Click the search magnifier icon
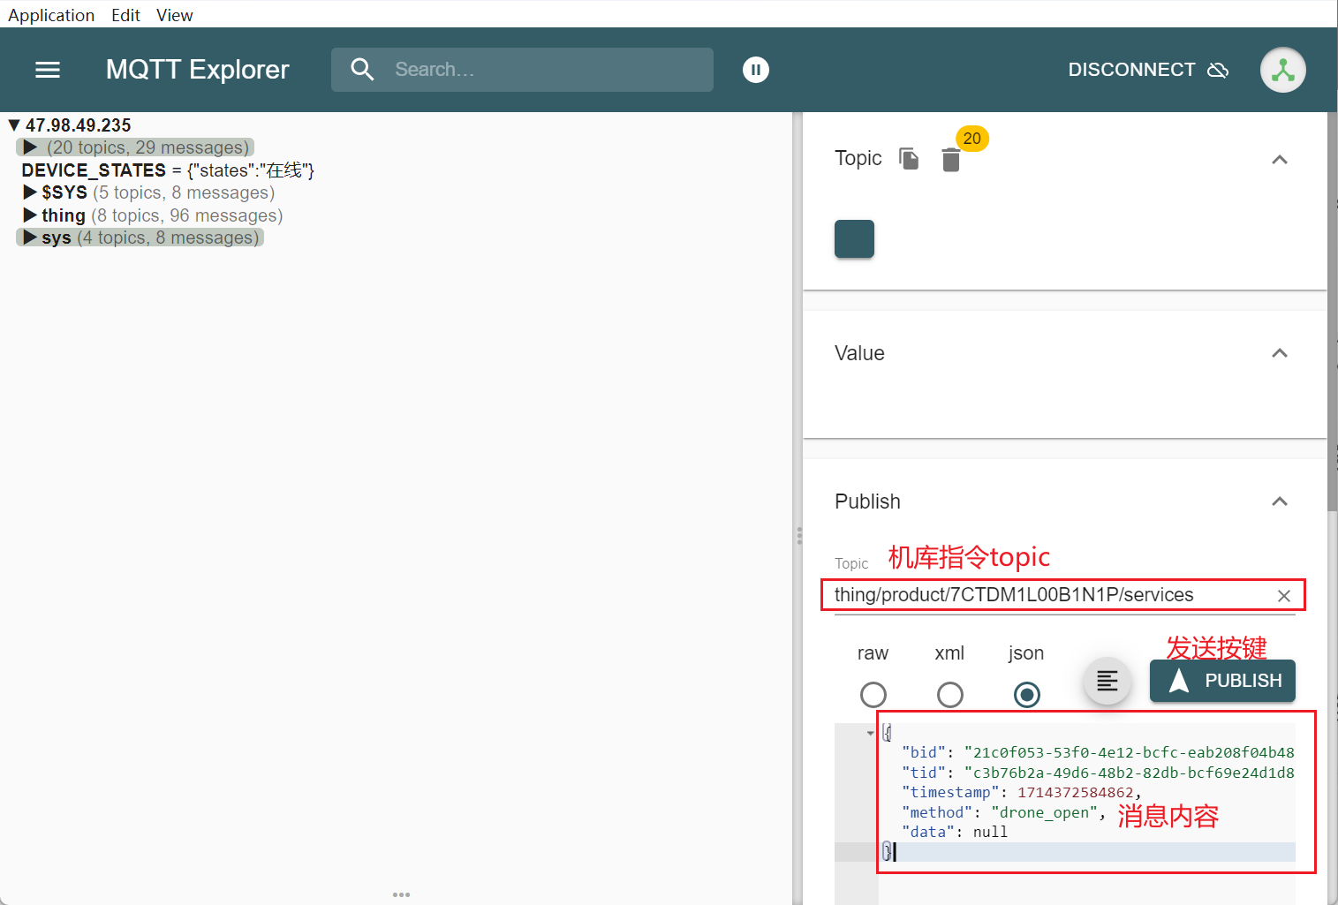Image resolution: width=1338 pixels, height=905 pixels. pos(362,70)
